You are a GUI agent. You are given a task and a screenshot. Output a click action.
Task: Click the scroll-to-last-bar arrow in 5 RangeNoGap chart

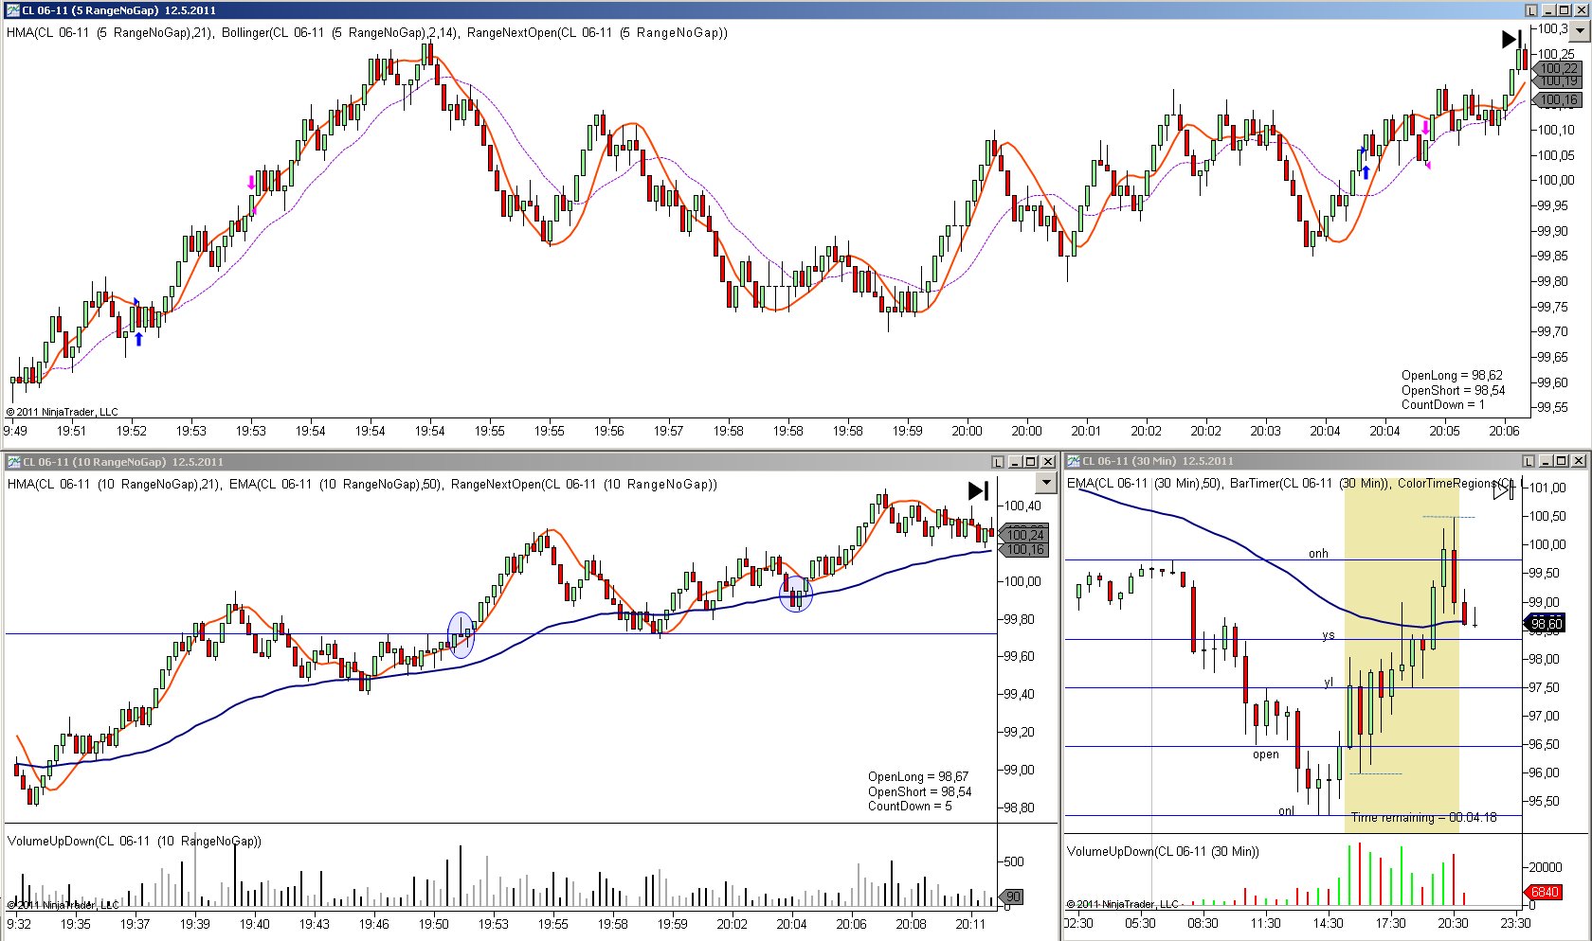[1511, 39]
